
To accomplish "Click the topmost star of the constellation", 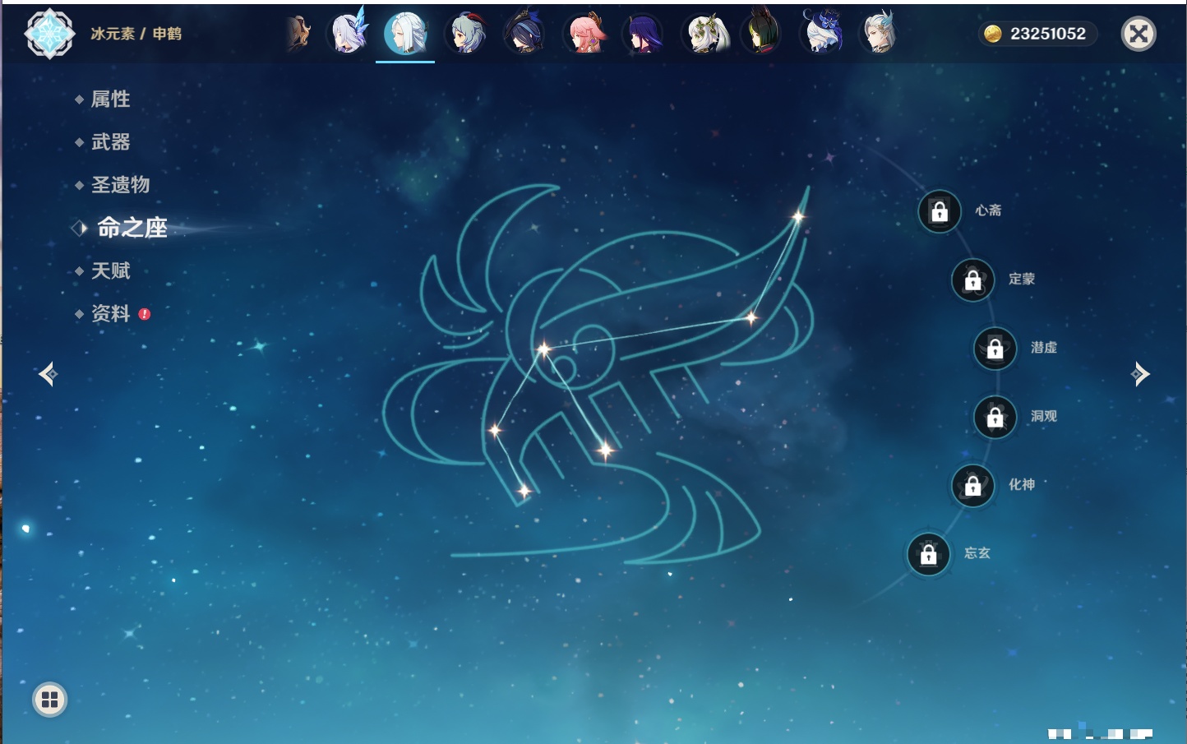I will [797, 216].
